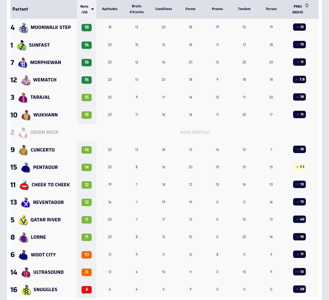Click Moonwalk Step's green 18 note badge
Screen dimensions: 329x300
(87, 27)
